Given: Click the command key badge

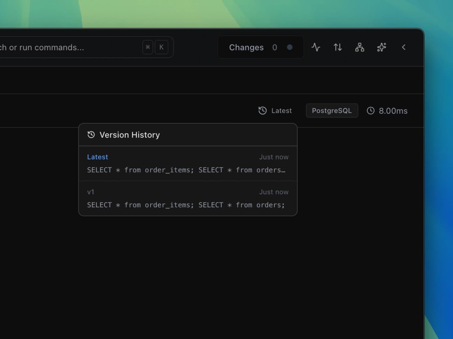Looking at the screenshot, I should click(x=148, y=47).
